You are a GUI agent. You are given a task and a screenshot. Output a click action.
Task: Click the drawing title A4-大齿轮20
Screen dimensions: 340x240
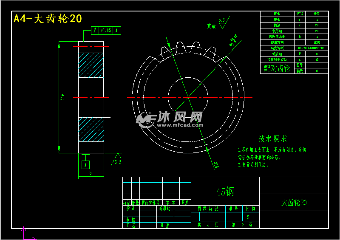(x=48, y=18)
